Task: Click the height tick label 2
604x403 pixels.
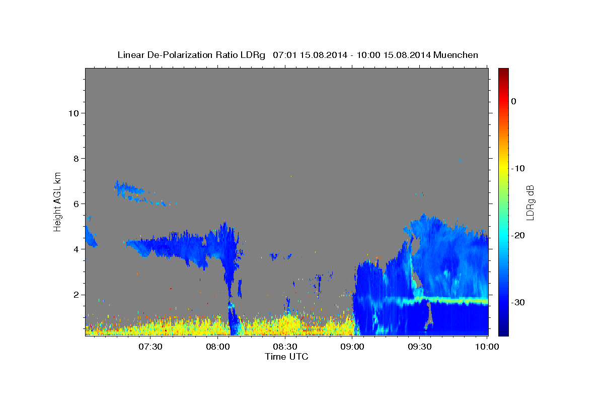Action: click(76, 295)
